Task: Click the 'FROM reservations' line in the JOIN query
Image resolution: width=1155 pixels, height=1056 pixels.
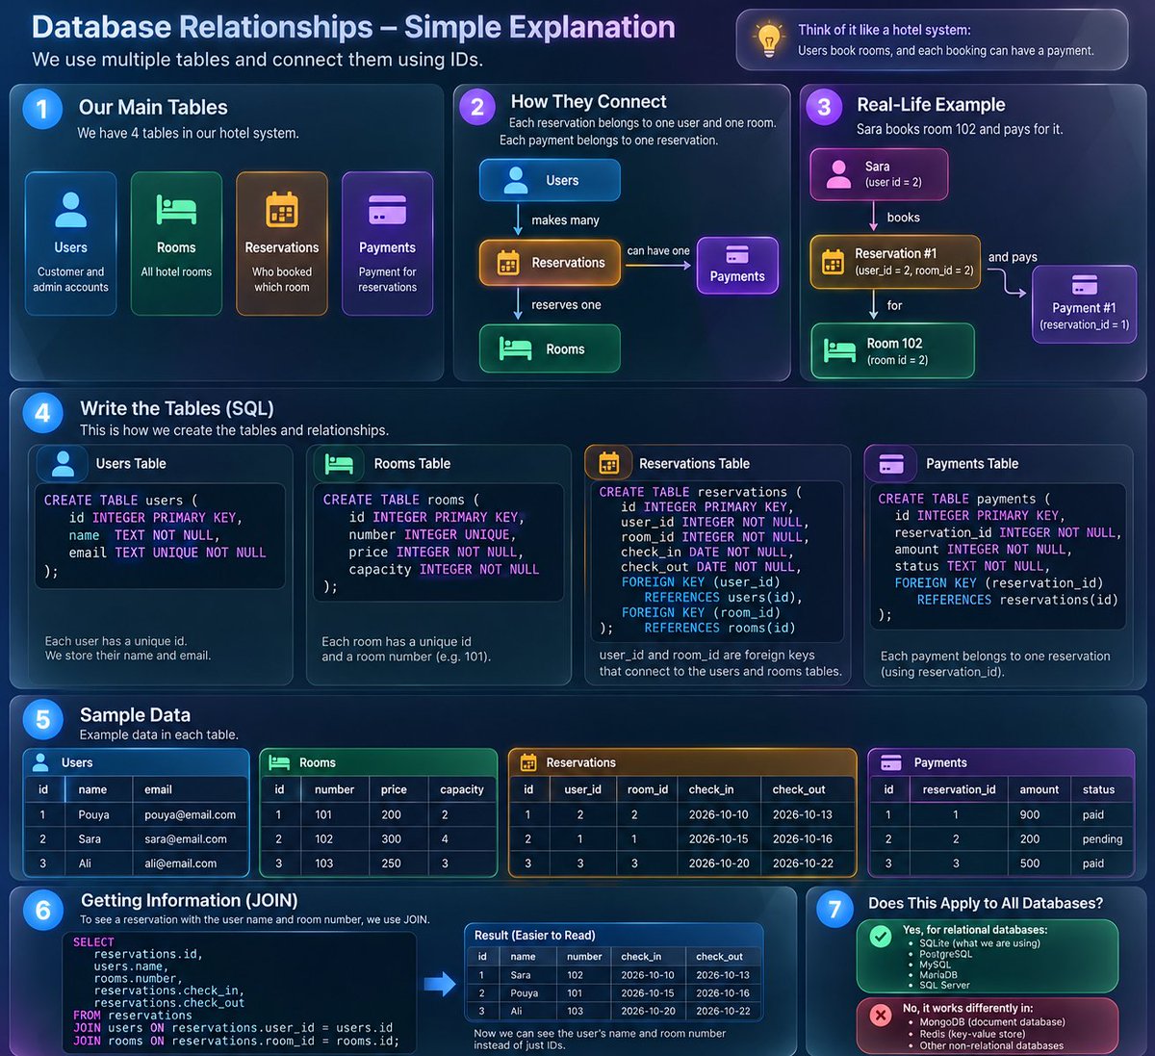Action: [133, 1016]
